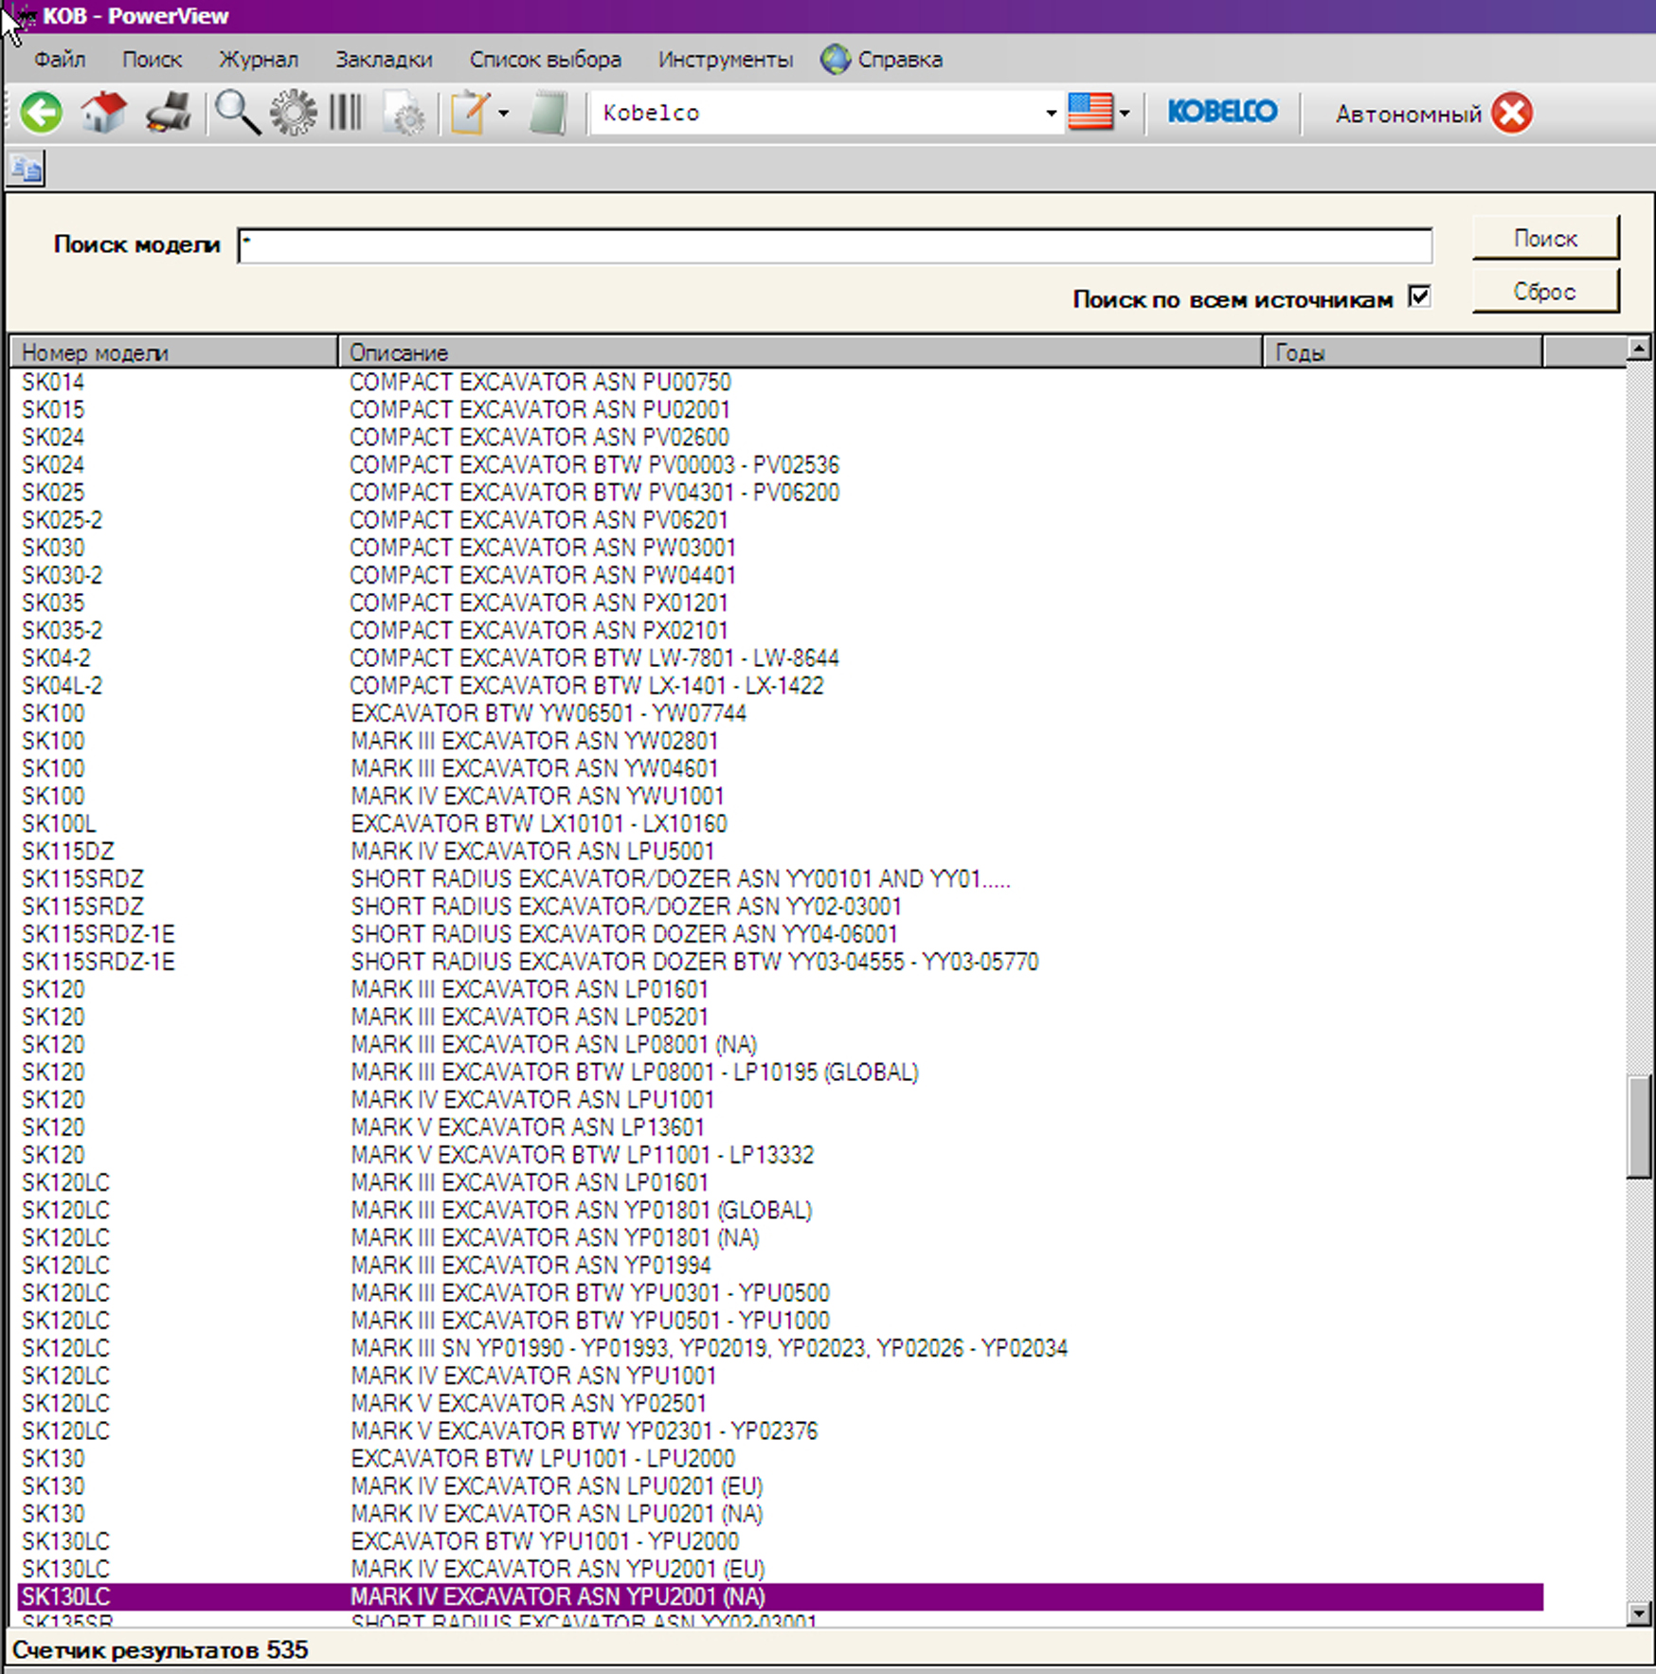Toggle the 'Поиск по всем источникам' checkbox
This screenshot has height=1674, width=1656.
(x=1419, y=297)
